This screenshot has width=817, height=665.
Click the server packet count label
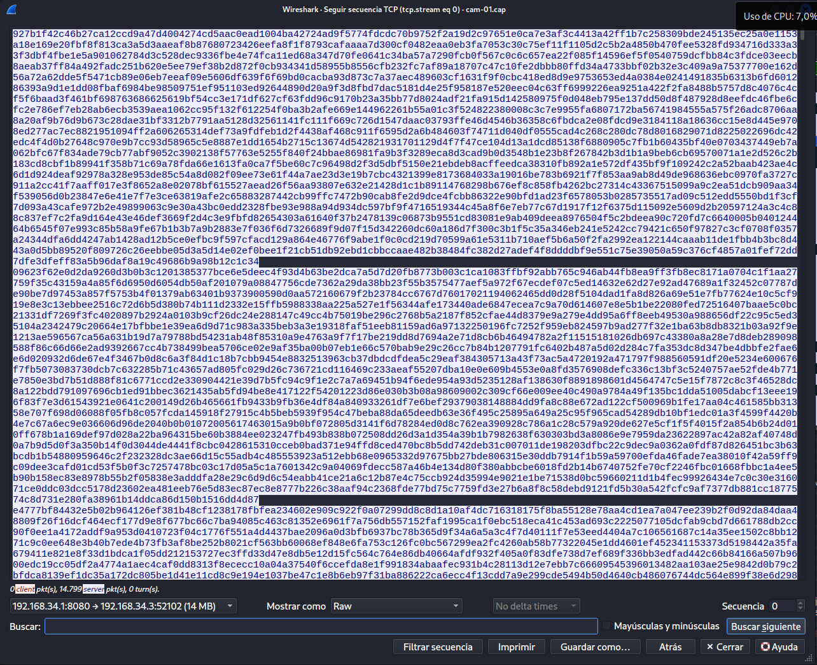coord(93,589)
